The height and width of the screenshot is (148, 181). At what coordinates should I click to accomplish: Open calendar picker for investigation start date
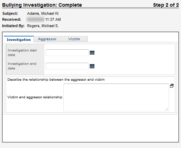coord(92,53)
